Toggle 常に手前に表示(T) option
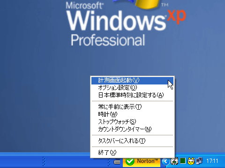The height and width of the screenshot is (168, 225). [x=132, y=107]
